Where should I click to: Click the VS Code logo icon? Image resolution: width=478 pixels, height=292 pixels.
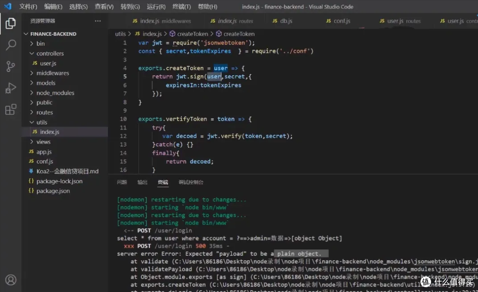[x=8, y=6]
